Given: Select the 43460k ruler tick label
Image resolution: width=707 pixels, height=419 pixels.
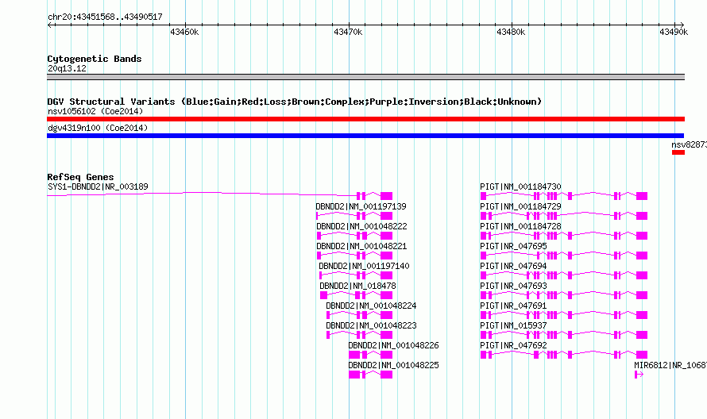Looking at the screenshot, I should [x=184, y=32].
